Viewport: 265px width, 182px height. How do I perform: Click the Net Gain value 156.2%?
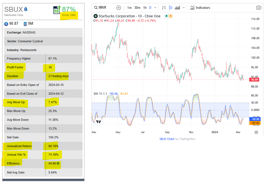click(x=53, y=137)
